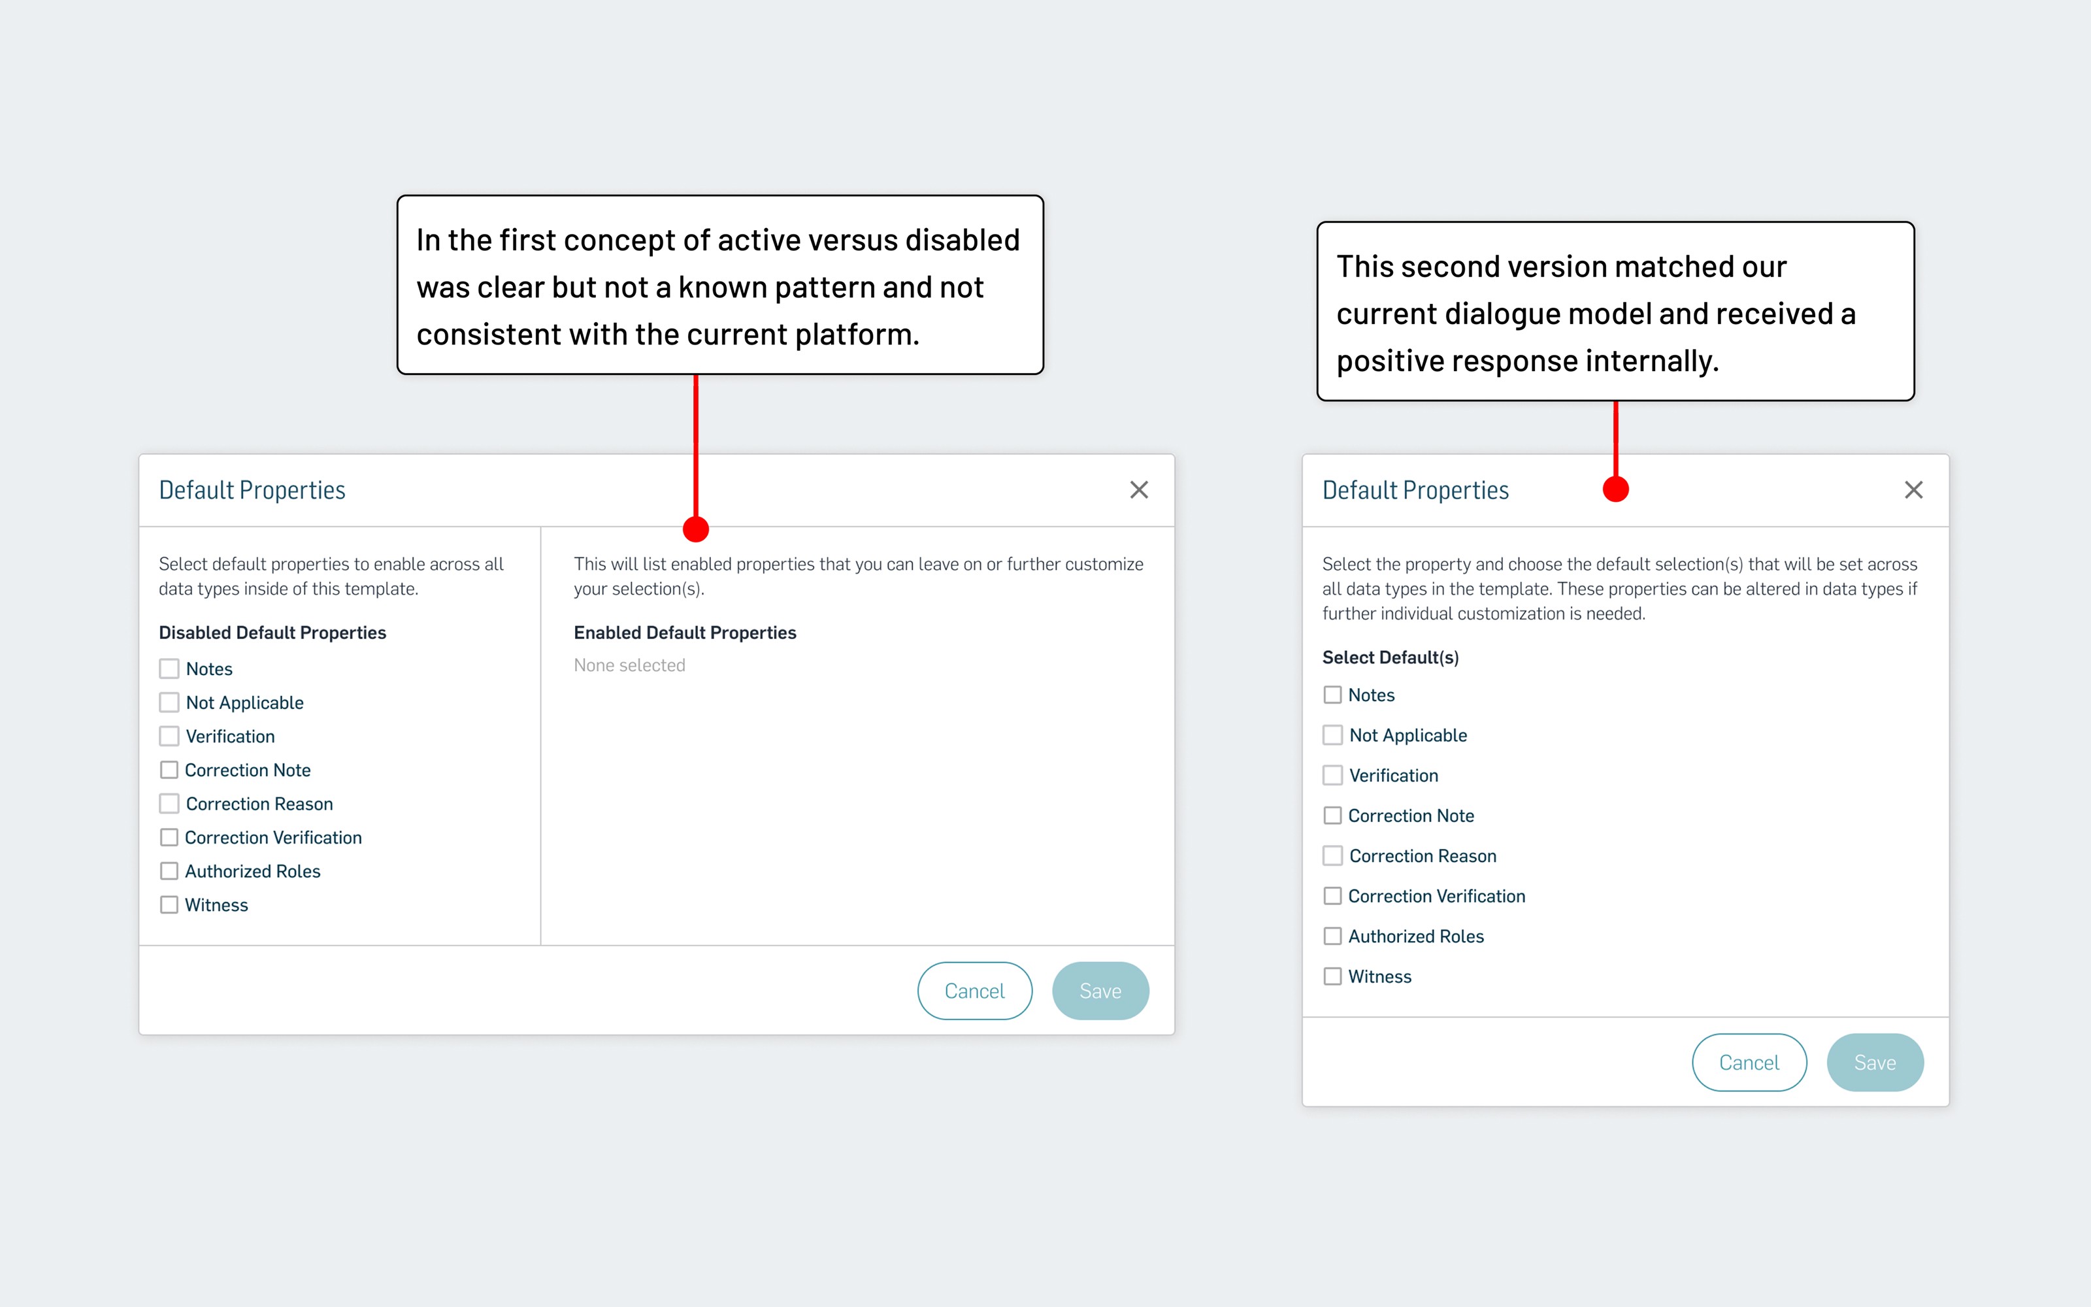The image size is (2091, 1307).
Task: Enable Verification in right dialog
Action: point(1332,776)
